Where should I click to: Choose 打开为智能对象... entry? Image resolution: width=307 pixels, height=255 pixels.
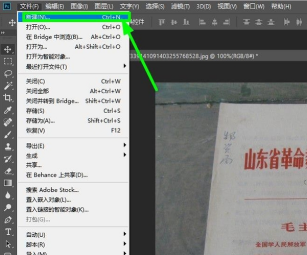pyautogui.click(x=73, y=57)
